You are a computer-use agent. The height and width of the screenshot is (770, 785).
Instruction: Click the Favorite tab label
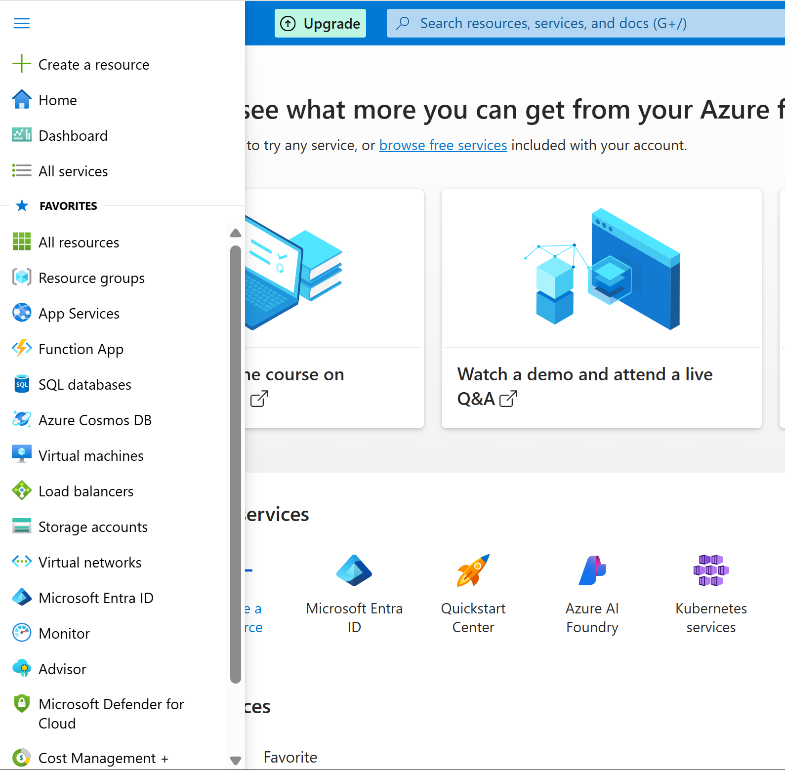coord(290,757)
